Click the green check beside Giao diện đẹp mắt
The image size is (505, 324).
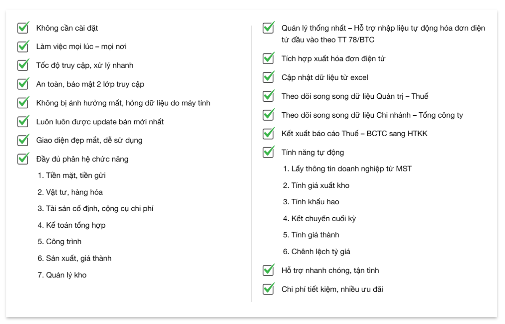23,140
